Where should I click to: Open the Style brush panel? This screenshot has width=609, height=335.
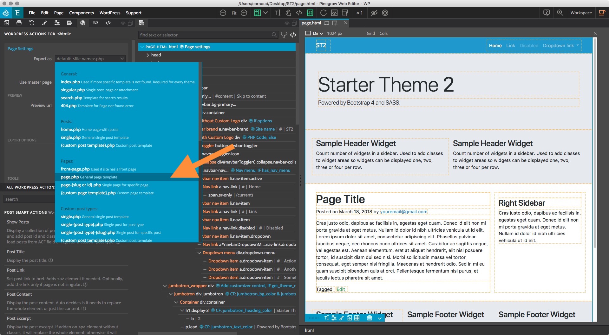pos(44,23)
